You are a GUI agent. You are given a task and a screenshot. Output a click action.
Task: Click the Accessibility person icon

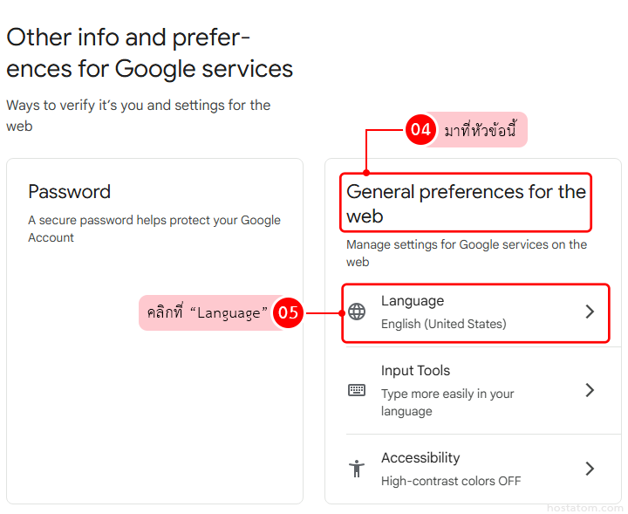(357, 469)
